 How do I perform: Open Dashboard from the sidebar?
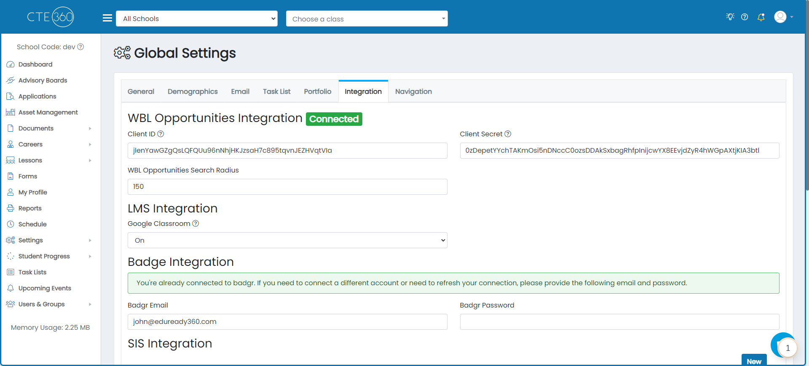pyautogui.click(x=35, y=64)
